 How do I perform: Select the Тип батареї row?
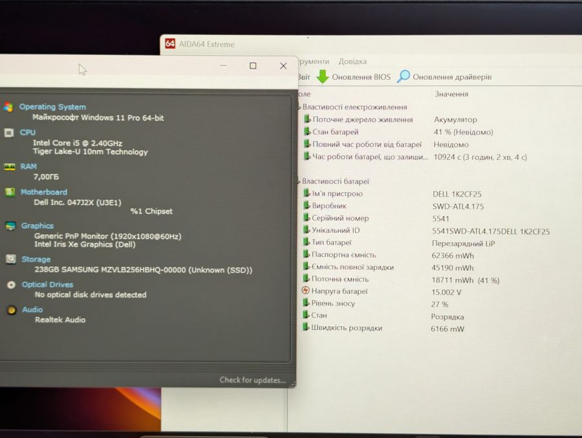(398, 243)
